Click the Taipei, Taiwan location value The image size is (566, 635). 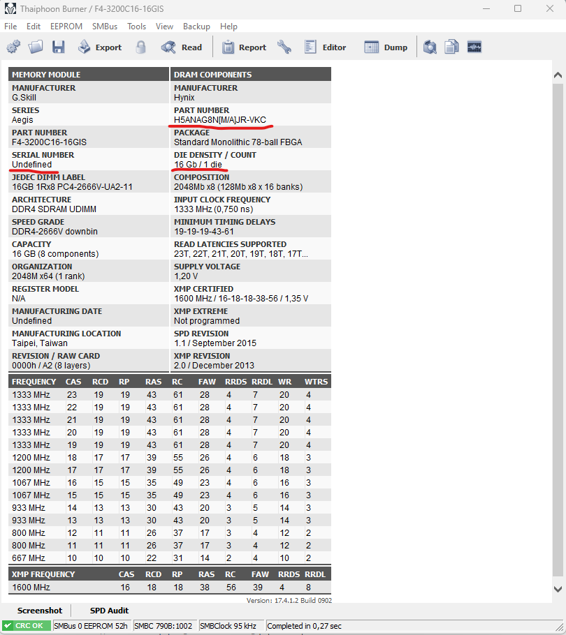[40, 343]
